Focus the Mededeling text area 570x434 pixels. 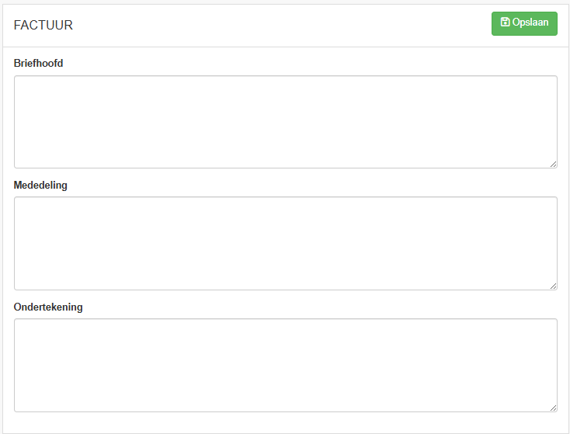[x=285, y=243]
